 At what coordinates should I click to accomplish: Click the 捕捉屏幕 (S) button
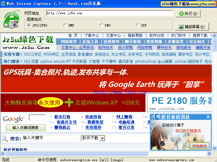[x=192, y=27]
